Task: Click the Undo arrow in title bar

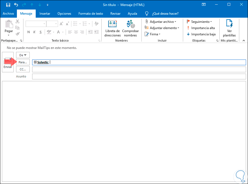Action: pyautogui.click(x=16, y=5)
